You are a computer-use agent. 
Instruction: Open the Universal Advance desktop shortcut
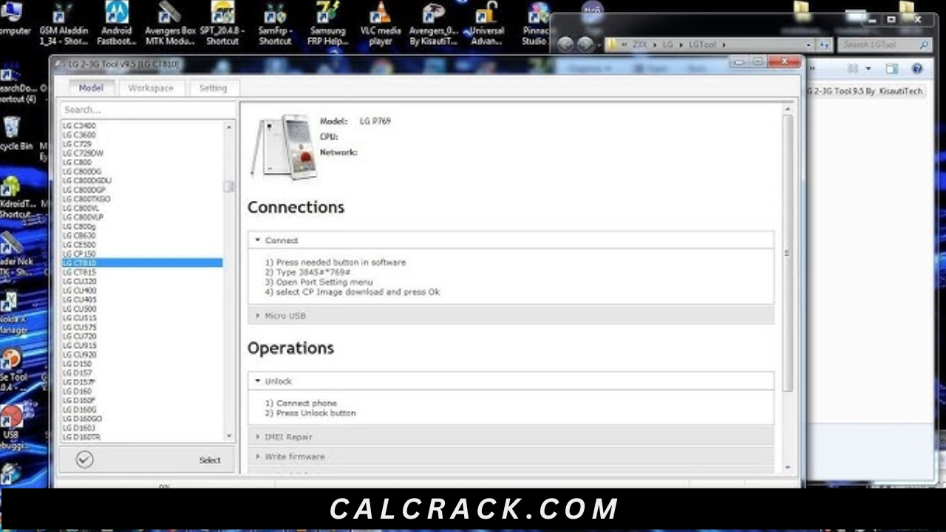(486, 24)
